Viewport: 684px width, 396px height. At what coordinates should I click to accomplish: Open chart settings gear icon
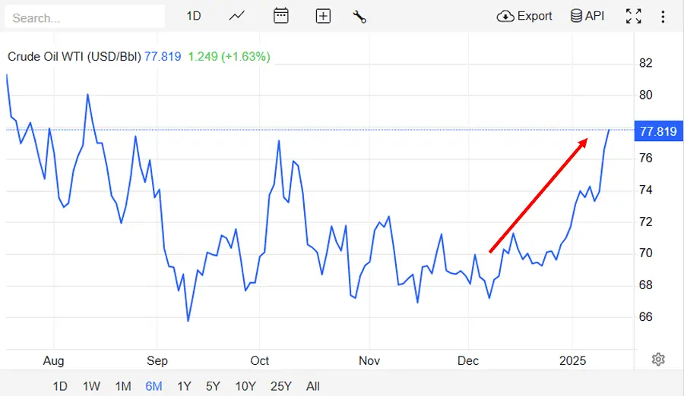coord(658,360)
